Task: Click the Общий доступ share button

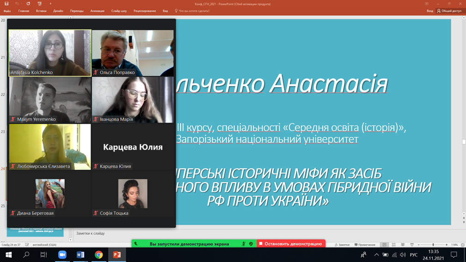Action: (449, 11)
